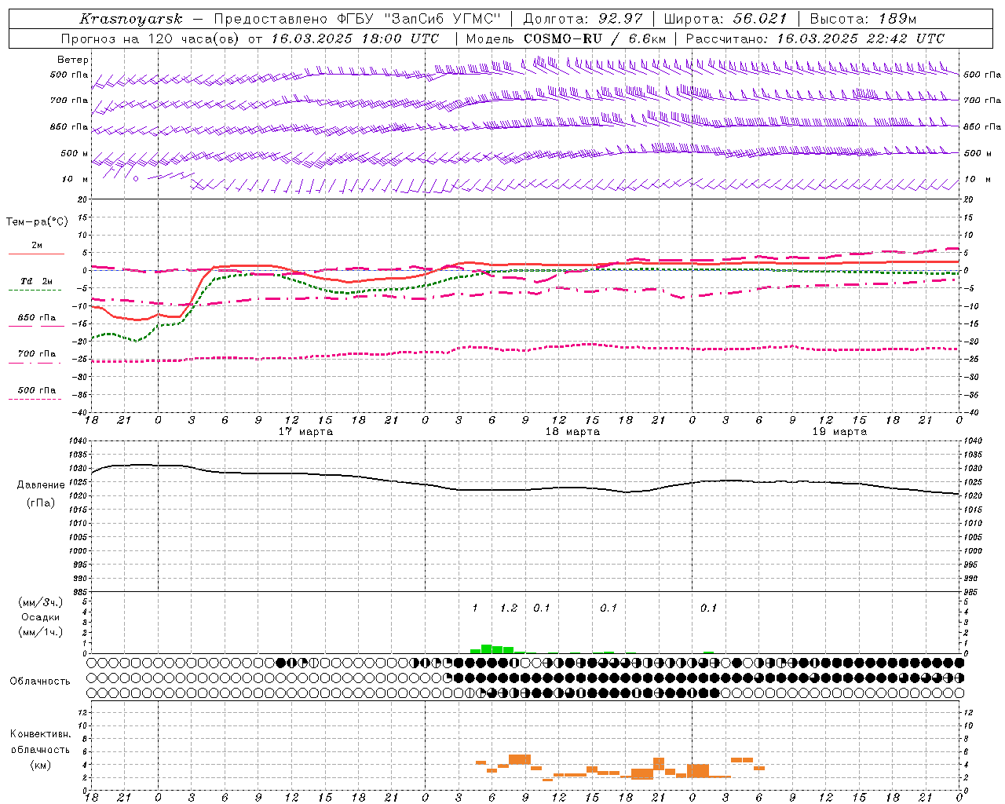Select the 'Широта: 56.021' header field
The image size is (1005, 804).
click(725, 19)
